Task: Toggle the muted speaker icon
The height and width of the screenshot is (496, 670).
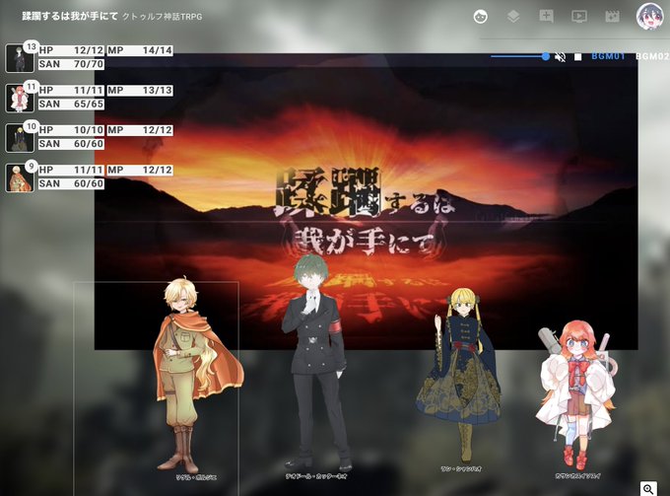Action: pyautogui.click(x=561, y=56)
